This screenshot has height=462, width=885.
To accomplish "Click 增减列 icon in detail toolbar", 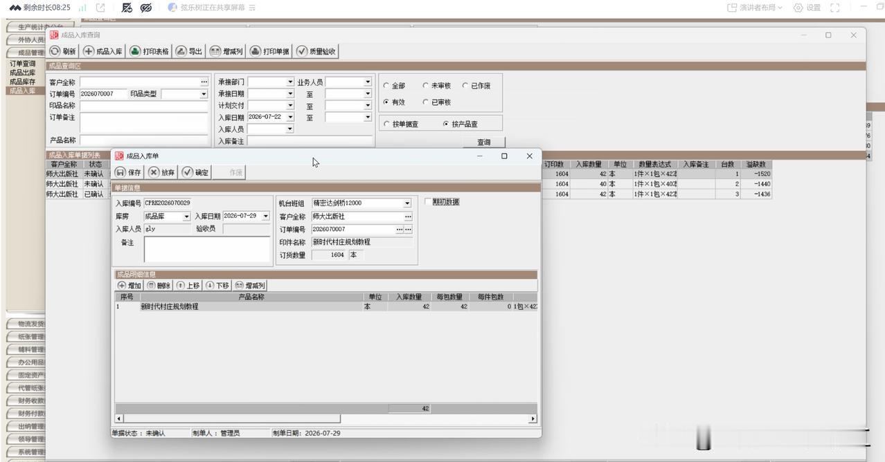I will pos(239,286).
